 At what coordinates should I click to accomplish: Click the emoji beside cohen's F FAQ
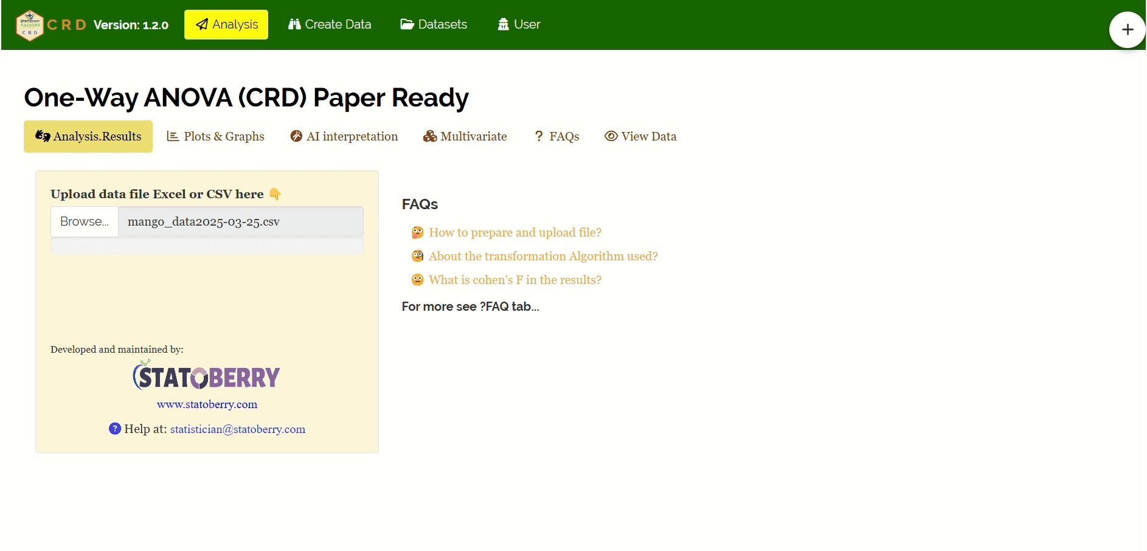coord(417,280)
